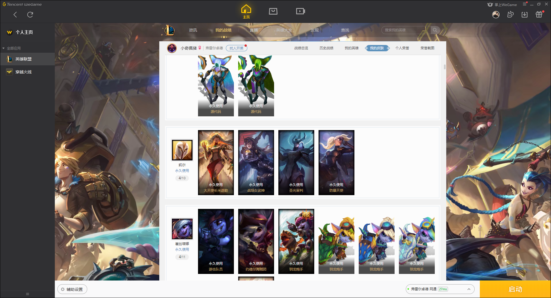This screenshot has width=551, height=298.
Task: Open the 我的皮肤 sub-tab
Action: (x=377, y=48)
